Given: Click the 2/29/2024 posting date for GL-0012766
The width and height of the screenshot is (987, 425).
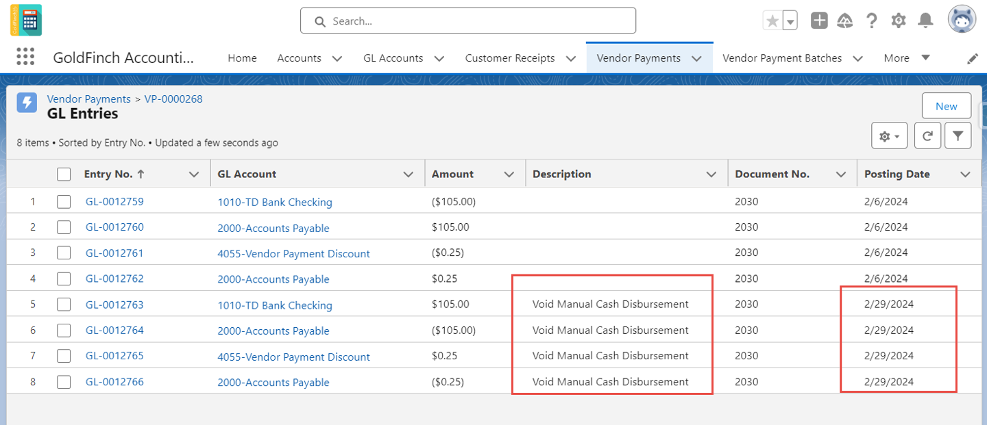Looking at the screenshot, I should tap(889, 381).
